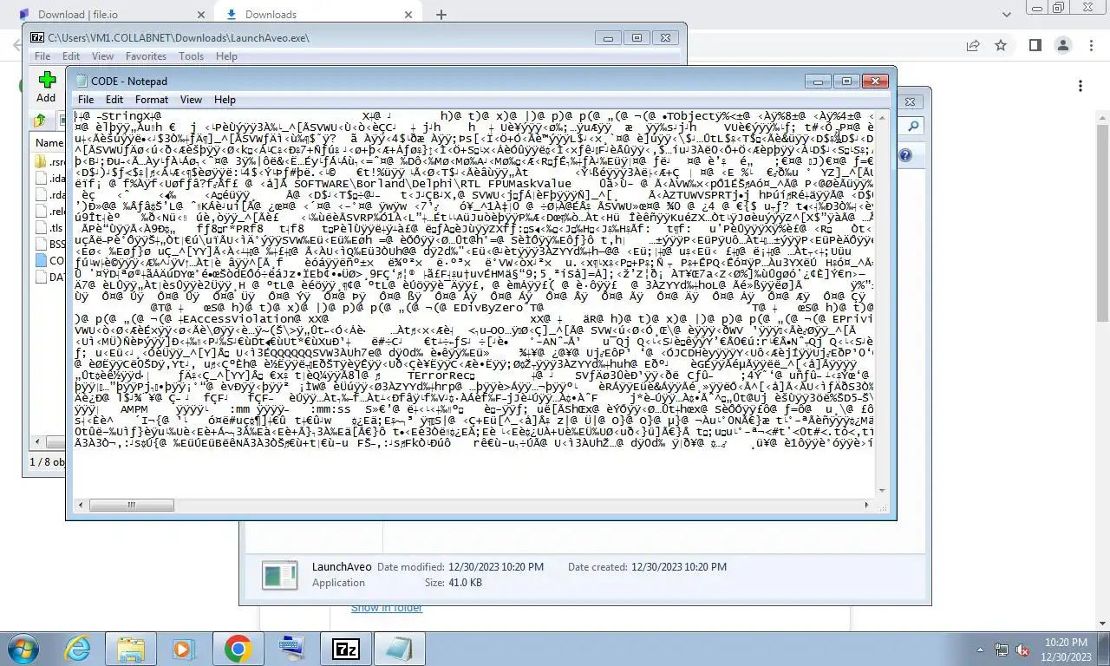Image resolution: width=1110 pixels, height=666 pixels.
Task: Click LaunchAveo application icon in details pane
Action: (x=280, y=574)
